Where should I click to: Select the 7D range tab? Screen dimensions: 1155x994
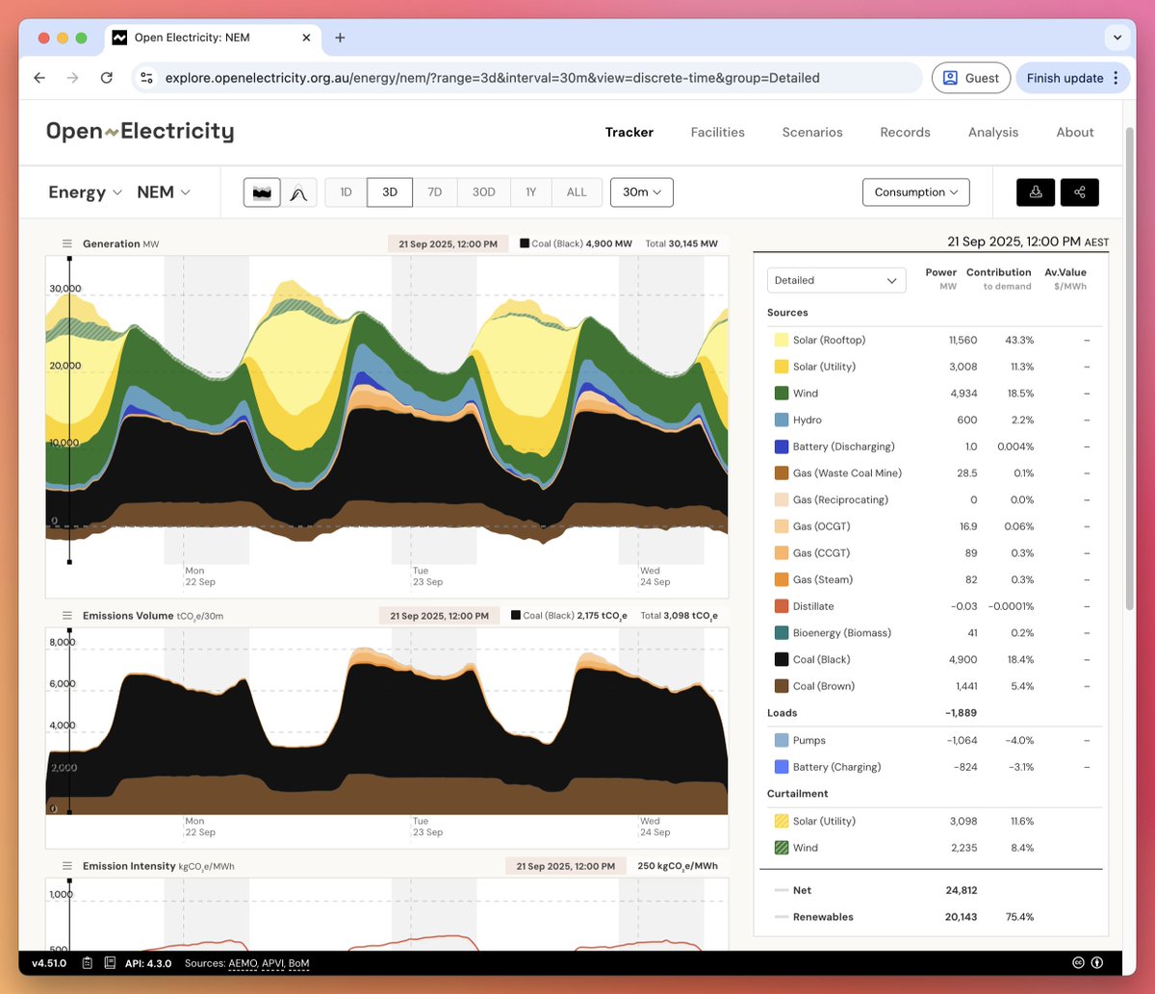[435, 192]
